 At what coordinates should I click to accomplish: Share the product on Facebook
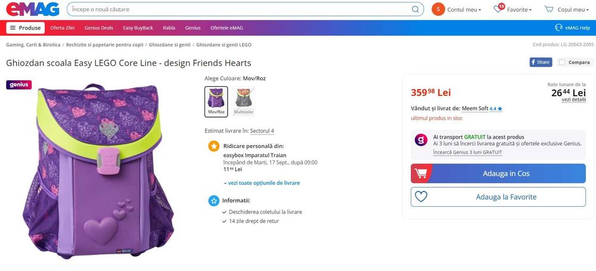click(x=541, y=62)
